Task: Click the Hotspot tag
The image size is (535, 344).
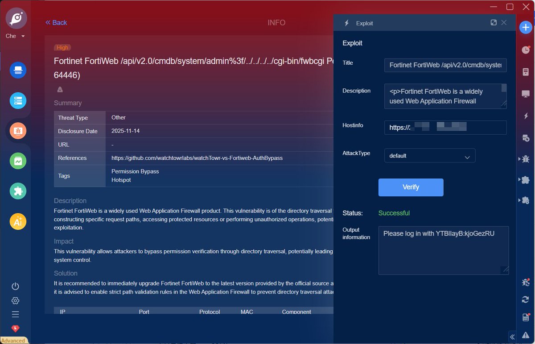Action: tap(121, 180)
